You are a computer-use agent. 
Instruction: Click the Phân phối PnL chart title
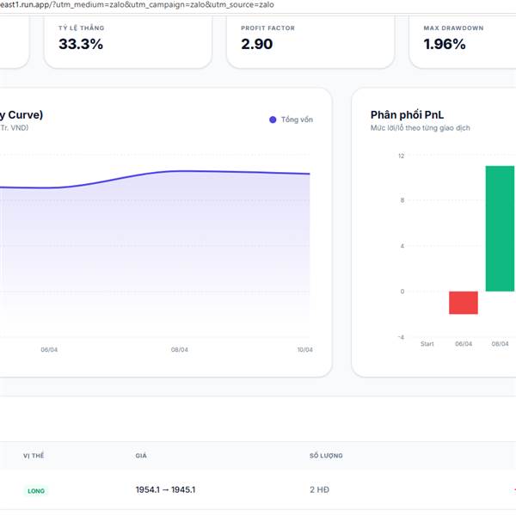click(x=407, y=114)
